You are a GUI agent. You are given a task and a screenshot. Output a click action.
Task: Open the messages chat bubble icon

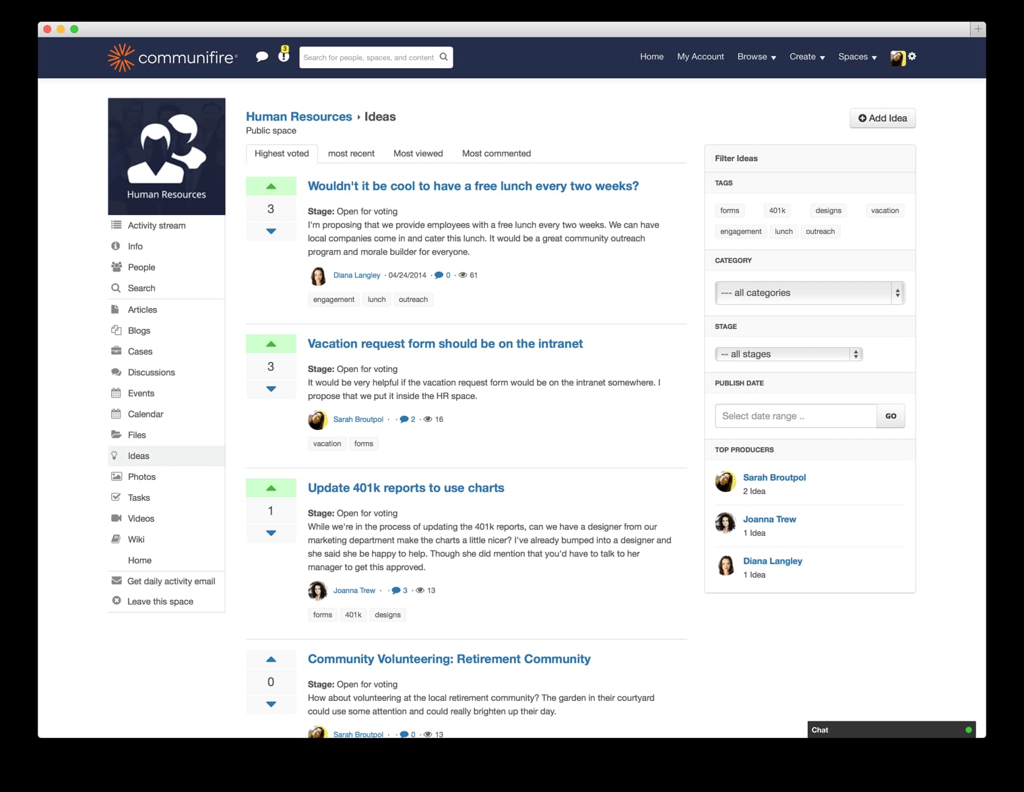coord(262,57)
